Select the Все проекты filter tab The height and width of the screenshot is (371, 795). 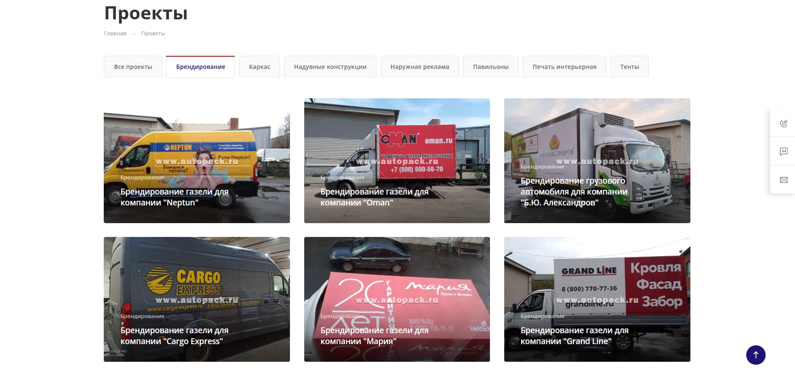(x=133, y=67)
